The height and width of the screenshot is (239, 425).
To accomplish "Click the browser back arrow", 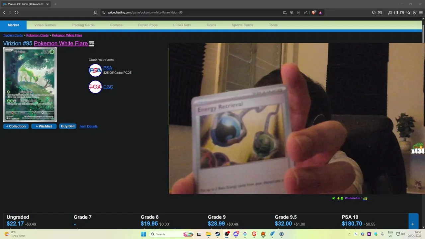I will (x=4, y=13).
